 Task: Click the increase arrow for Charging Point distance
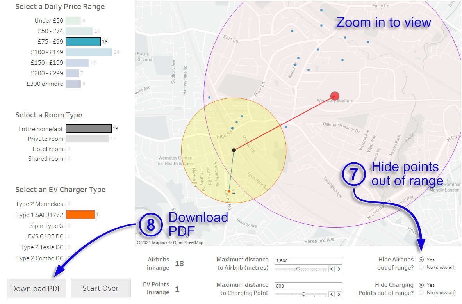click(x=339, y=294)
